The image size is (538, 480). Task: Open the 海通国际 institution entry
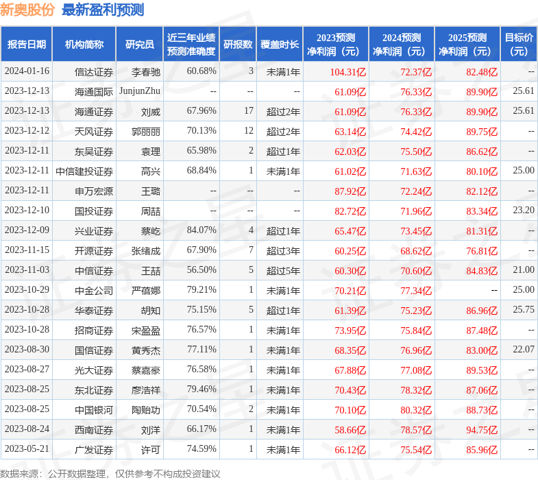click(94, 91)
